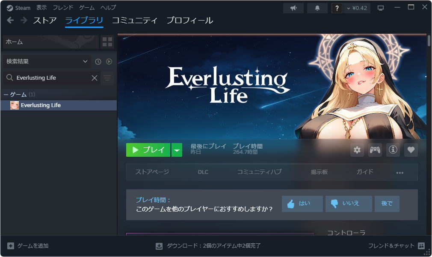Open game settings gear icon

pos(357,150)
